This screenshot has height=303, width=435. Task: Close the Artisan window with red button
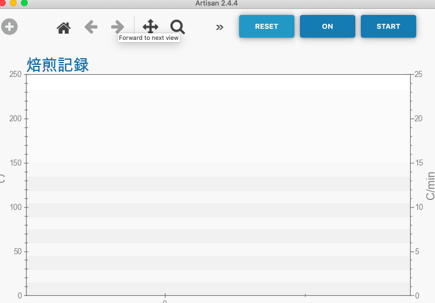(x=3, y=3)
